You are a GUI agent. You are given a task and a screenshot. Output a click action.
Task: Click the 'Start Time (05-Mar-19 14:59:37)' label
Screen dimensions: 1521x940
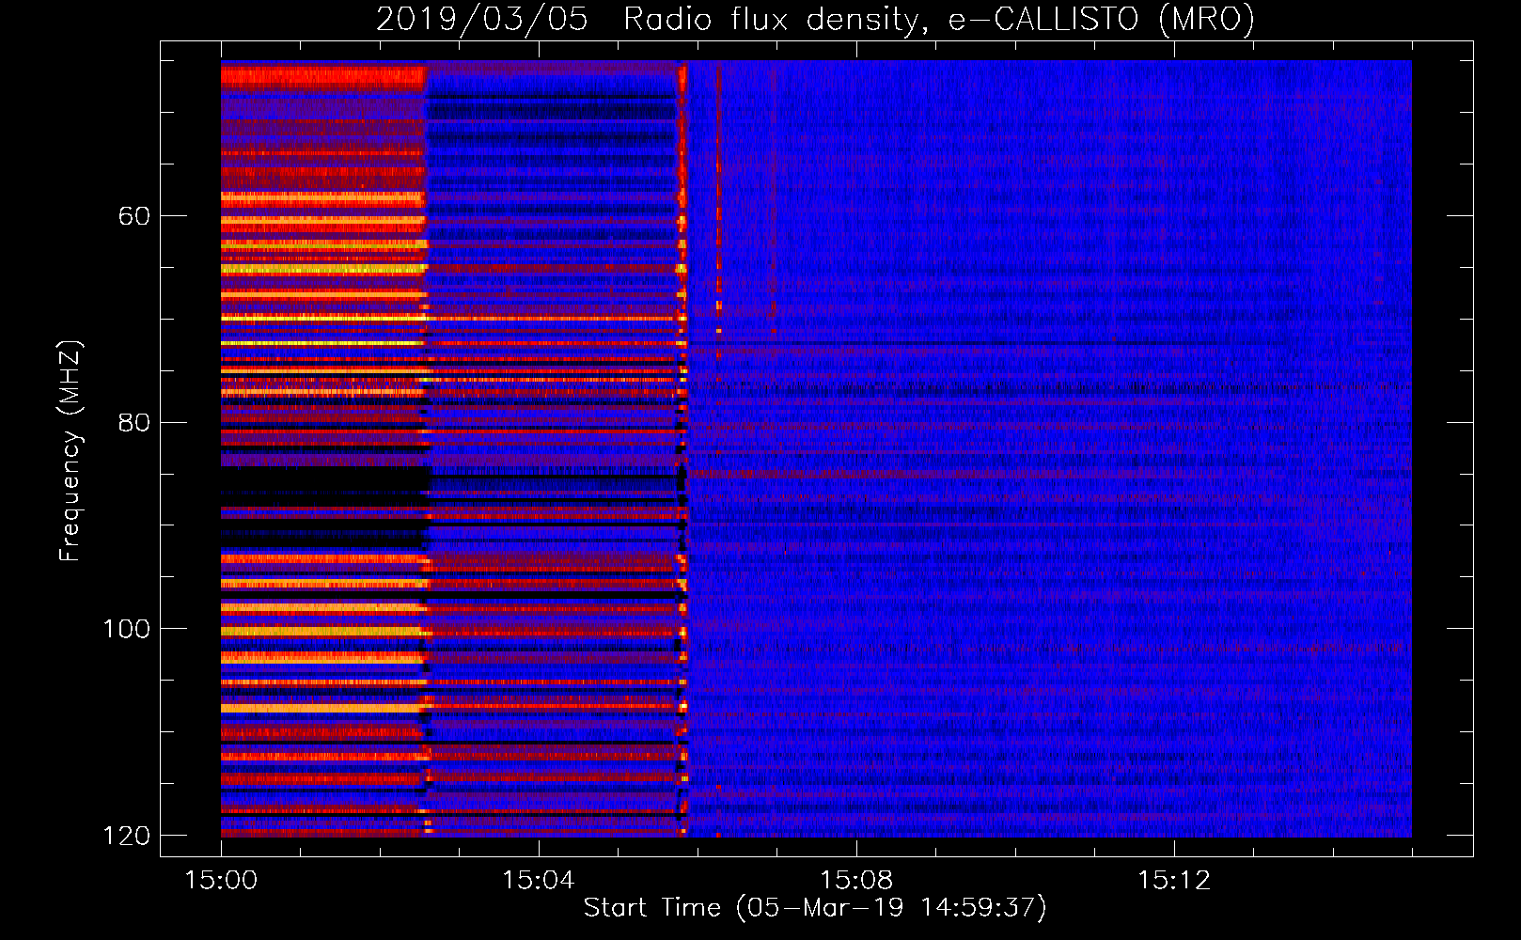tap(815, 908)
